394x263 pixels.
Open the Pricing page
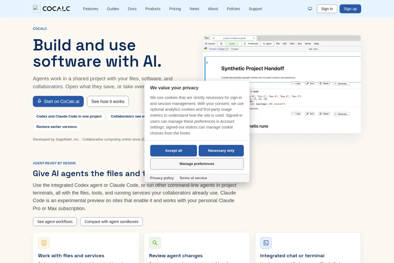[x=175, y=9]
